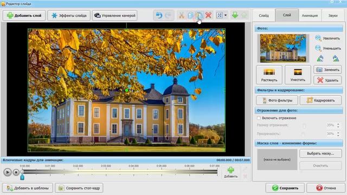Click the greyed Redo arrow in the toolbar
Screen dimensions: 347x195
pos(168,15)
